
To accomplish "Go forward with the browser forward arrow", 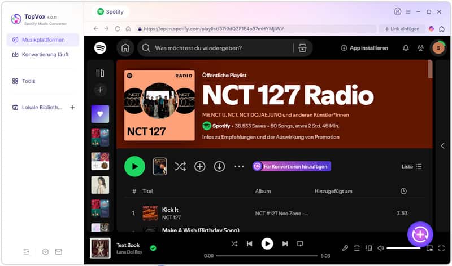I will point(106,29).
